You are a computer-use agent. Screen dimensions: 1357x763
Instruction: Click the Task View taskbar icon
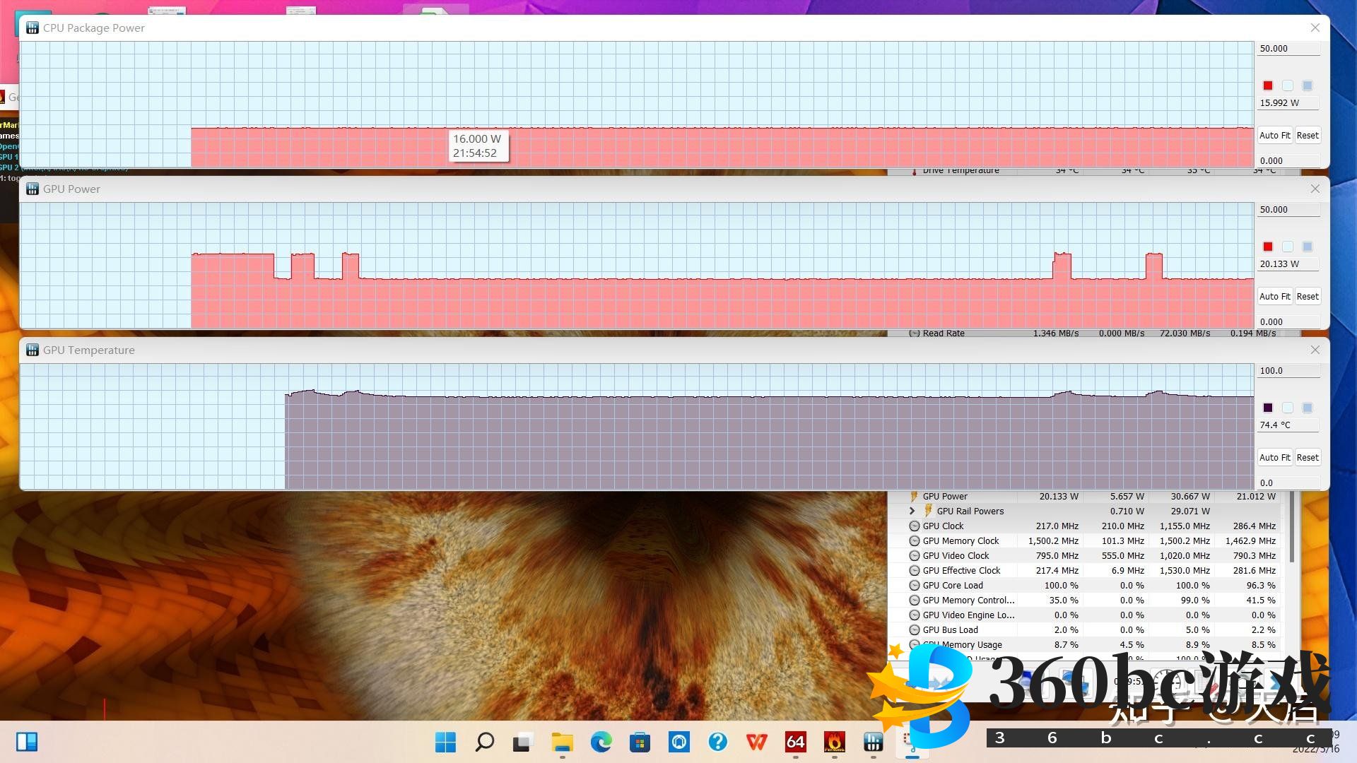tap(522, 742)
